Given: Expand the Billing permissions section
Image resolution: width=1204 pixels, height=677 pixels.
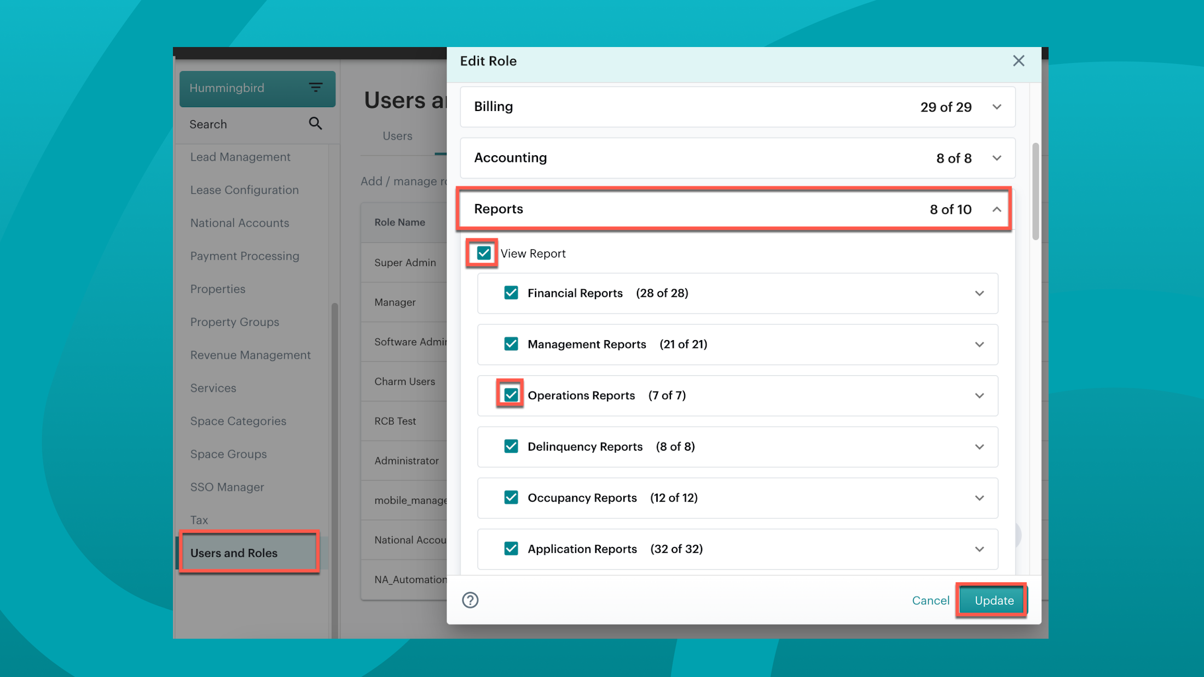Looking at the screenshot, I should [x=997, y=107].
